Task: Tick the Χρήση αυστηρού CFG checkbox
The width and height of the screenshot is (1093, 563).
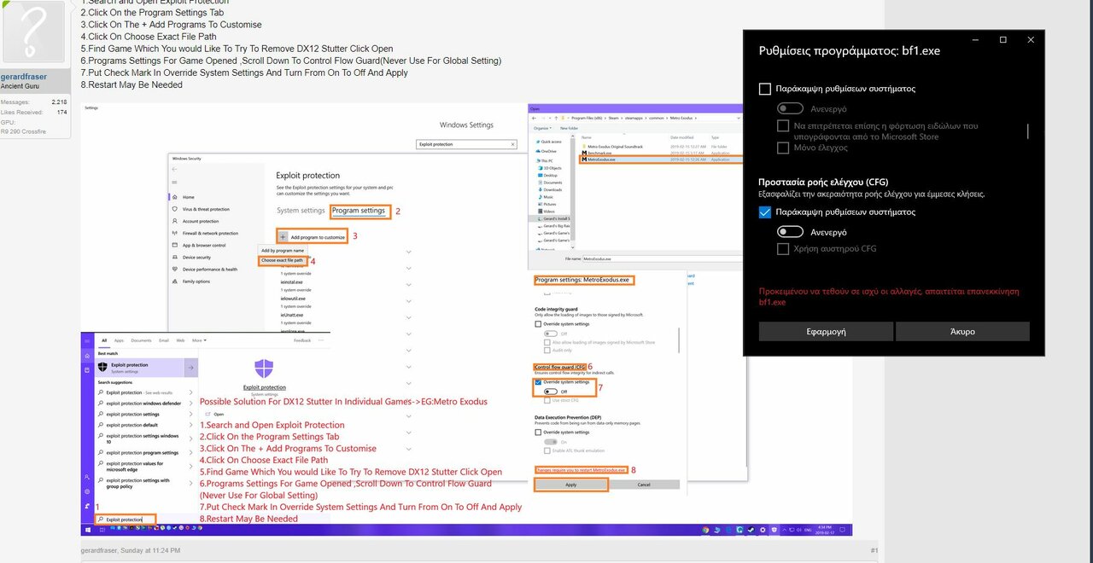Action: click(783, 249)
